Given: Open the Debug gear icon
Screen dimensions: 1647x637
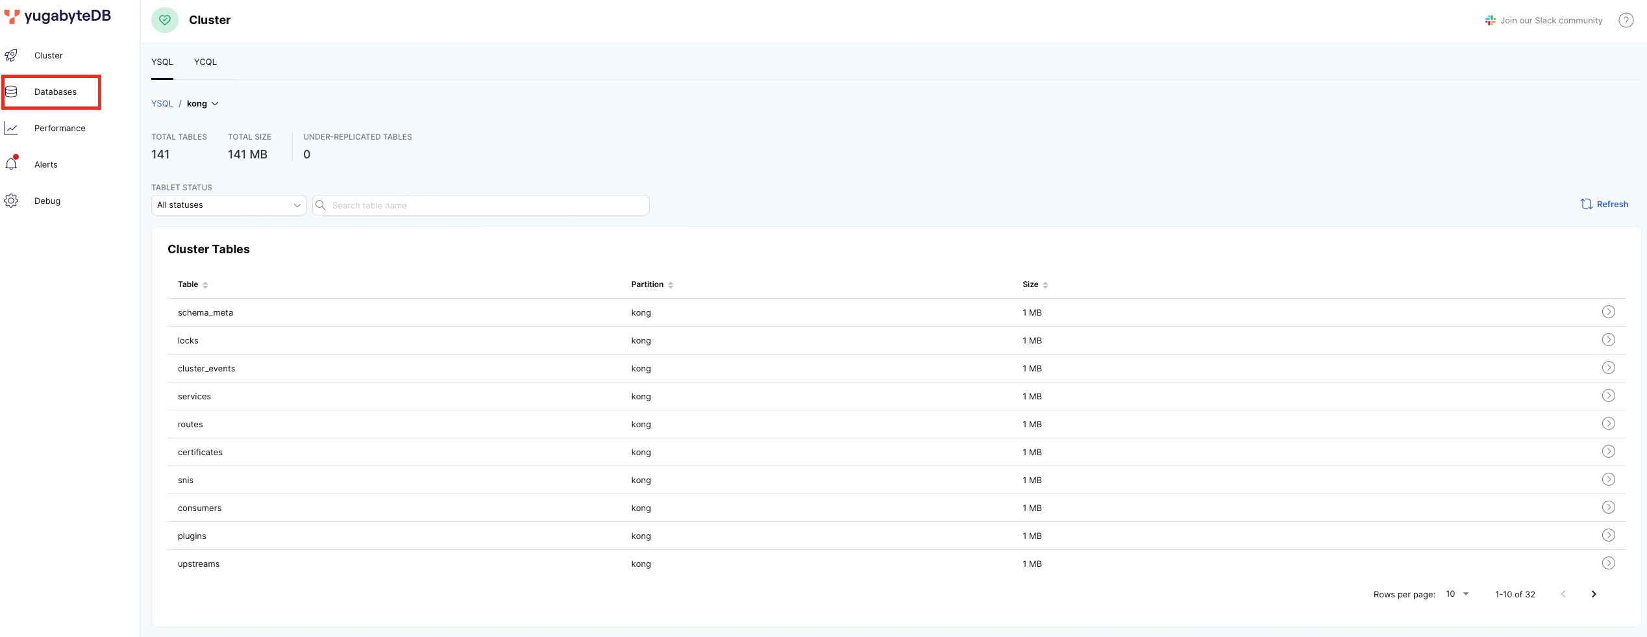Looking at the screenshot, I should coord(11,201).
